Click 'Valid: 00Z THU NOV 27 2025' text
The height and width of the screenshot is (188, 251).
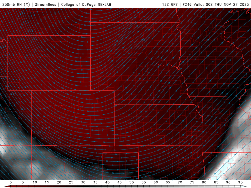click(221, 4)
